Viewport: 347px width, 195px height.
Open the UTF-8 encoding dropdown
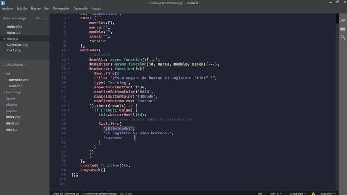click(276, 194)
